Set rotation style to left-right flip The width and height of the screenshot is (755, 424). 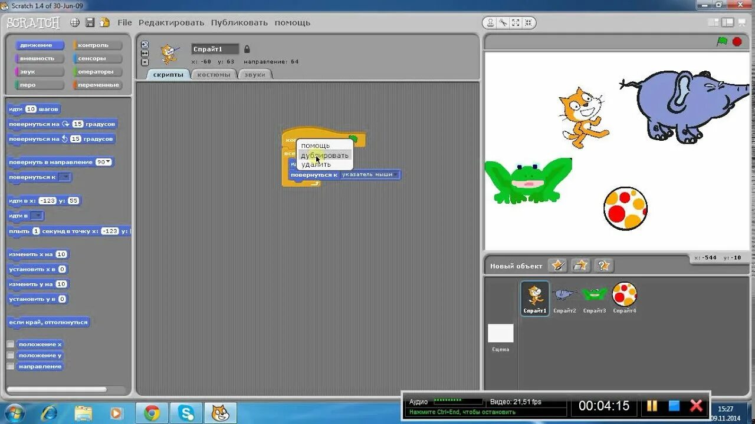[x=145, y=54]
